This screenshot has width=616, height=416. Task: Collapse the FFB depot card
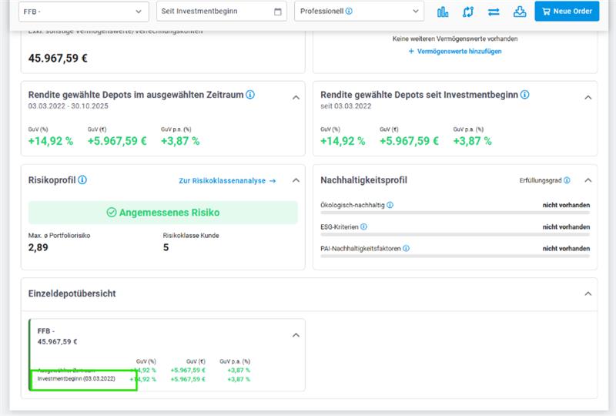click(295, 335)
